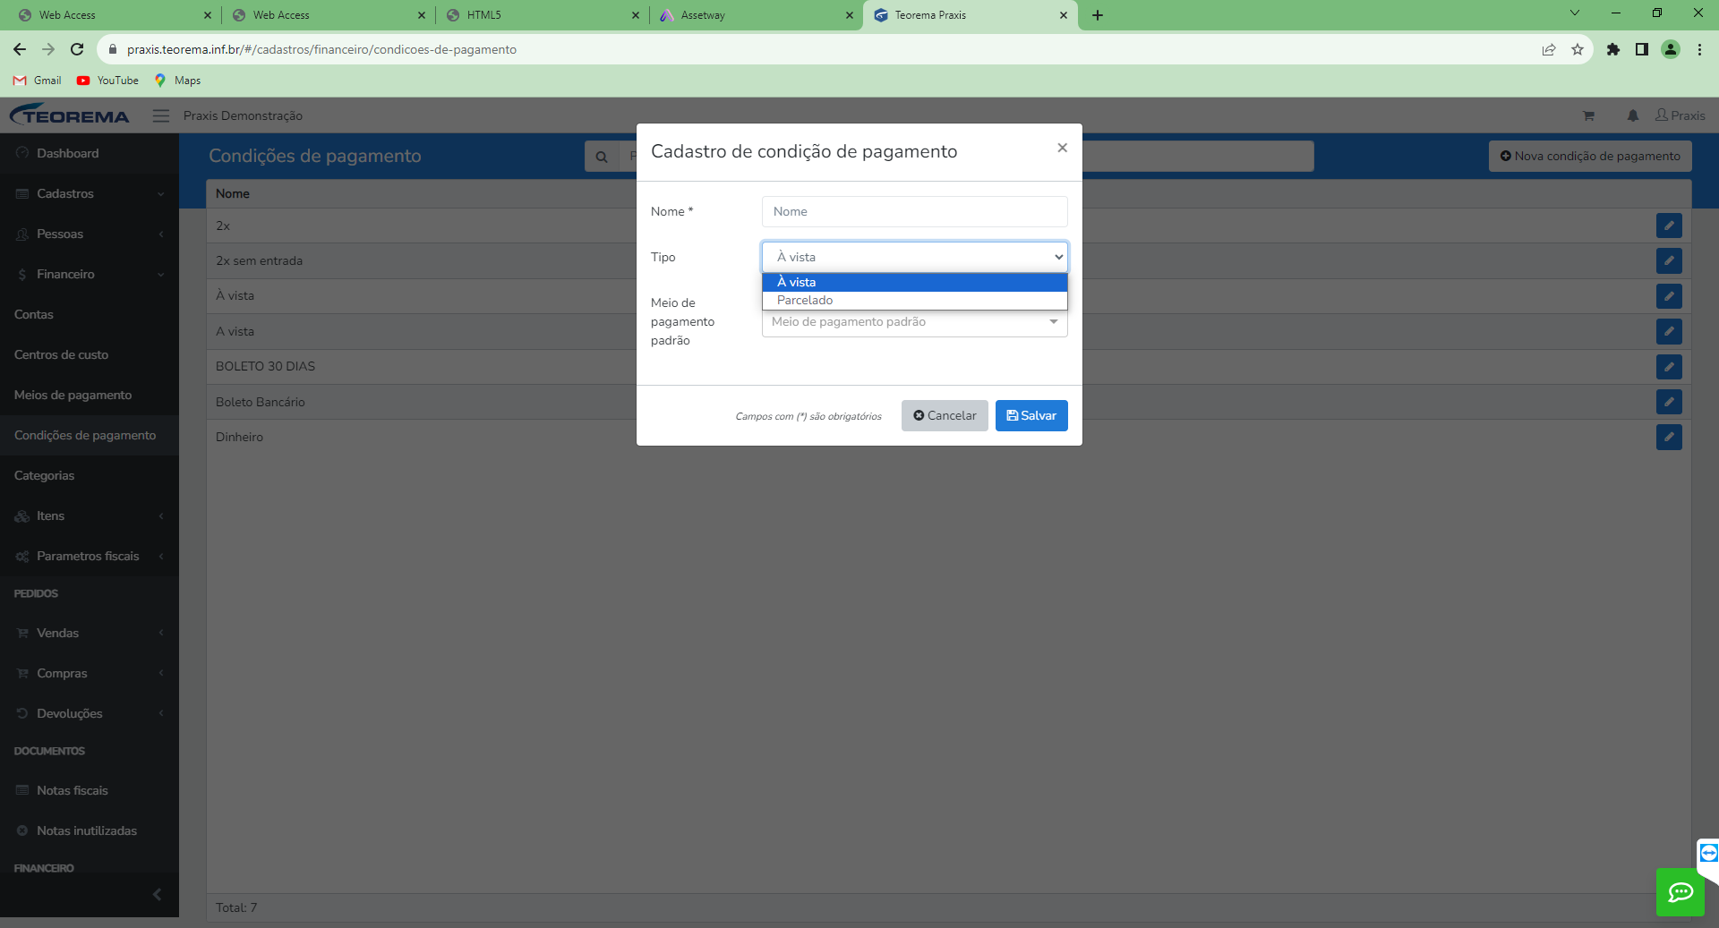1719x928 pixels.
Task: Select À vista option in Tipo list
Action: tap(914, 282)
